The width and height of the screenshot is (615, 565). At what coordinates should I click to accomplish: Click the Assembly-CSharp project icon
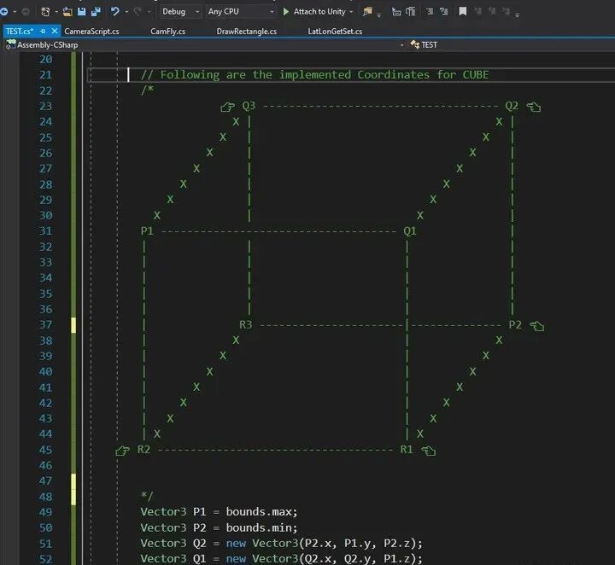(x=10, y=44)
